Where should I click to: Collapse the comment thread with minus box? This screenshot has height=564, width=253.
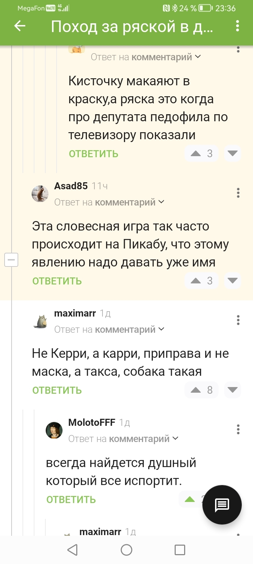(x=11, y=260)
